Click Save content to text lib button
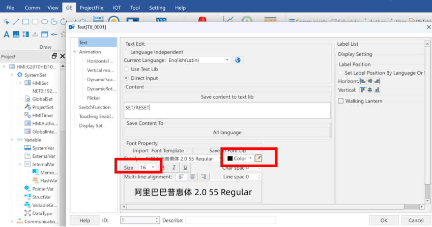 click(227, 96)
